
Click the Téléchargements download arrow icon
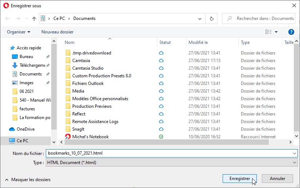(x=15, y=65)
